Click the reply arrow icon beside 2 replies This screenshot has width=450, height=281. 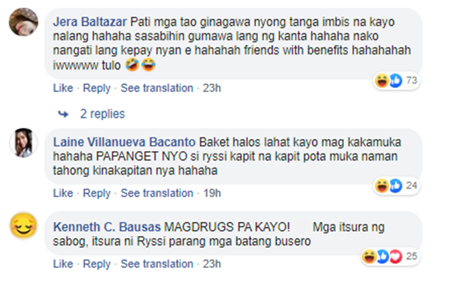click(x=63, y=114)
